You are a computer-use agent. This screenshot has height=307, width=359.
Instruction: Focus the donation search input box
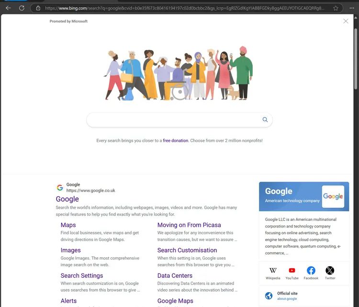(x=179, y=120)
